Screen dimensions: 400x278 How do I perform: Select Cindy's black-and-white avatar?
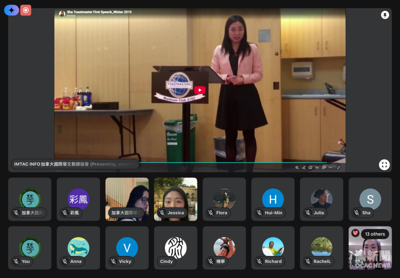[x=175, y=247]
